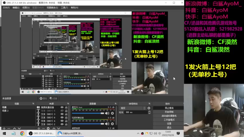Click the video capture device icon in the sources list

pyautogui.click(x=38, y=107)
